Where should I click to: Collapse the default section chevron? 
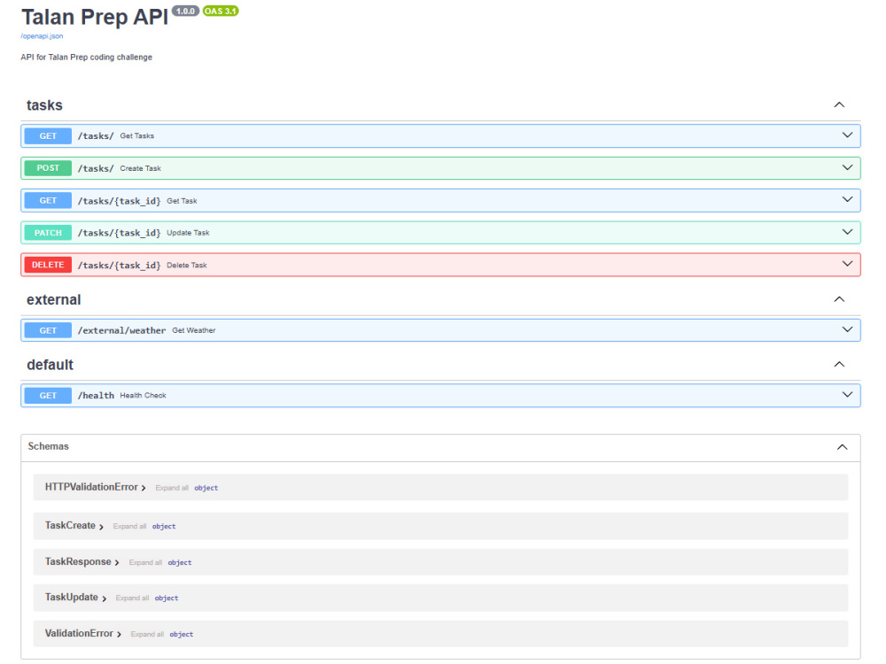click(x=839, y=364)
